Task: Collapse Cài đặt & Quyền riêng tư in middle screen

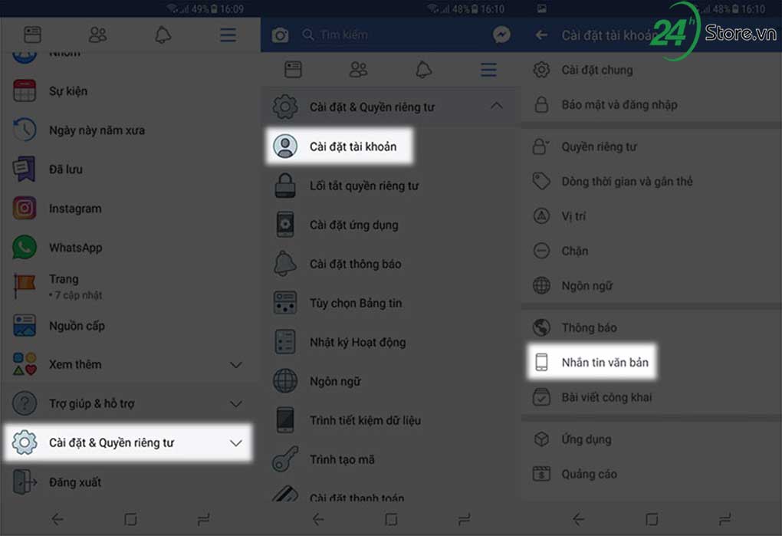Action: 497,106
